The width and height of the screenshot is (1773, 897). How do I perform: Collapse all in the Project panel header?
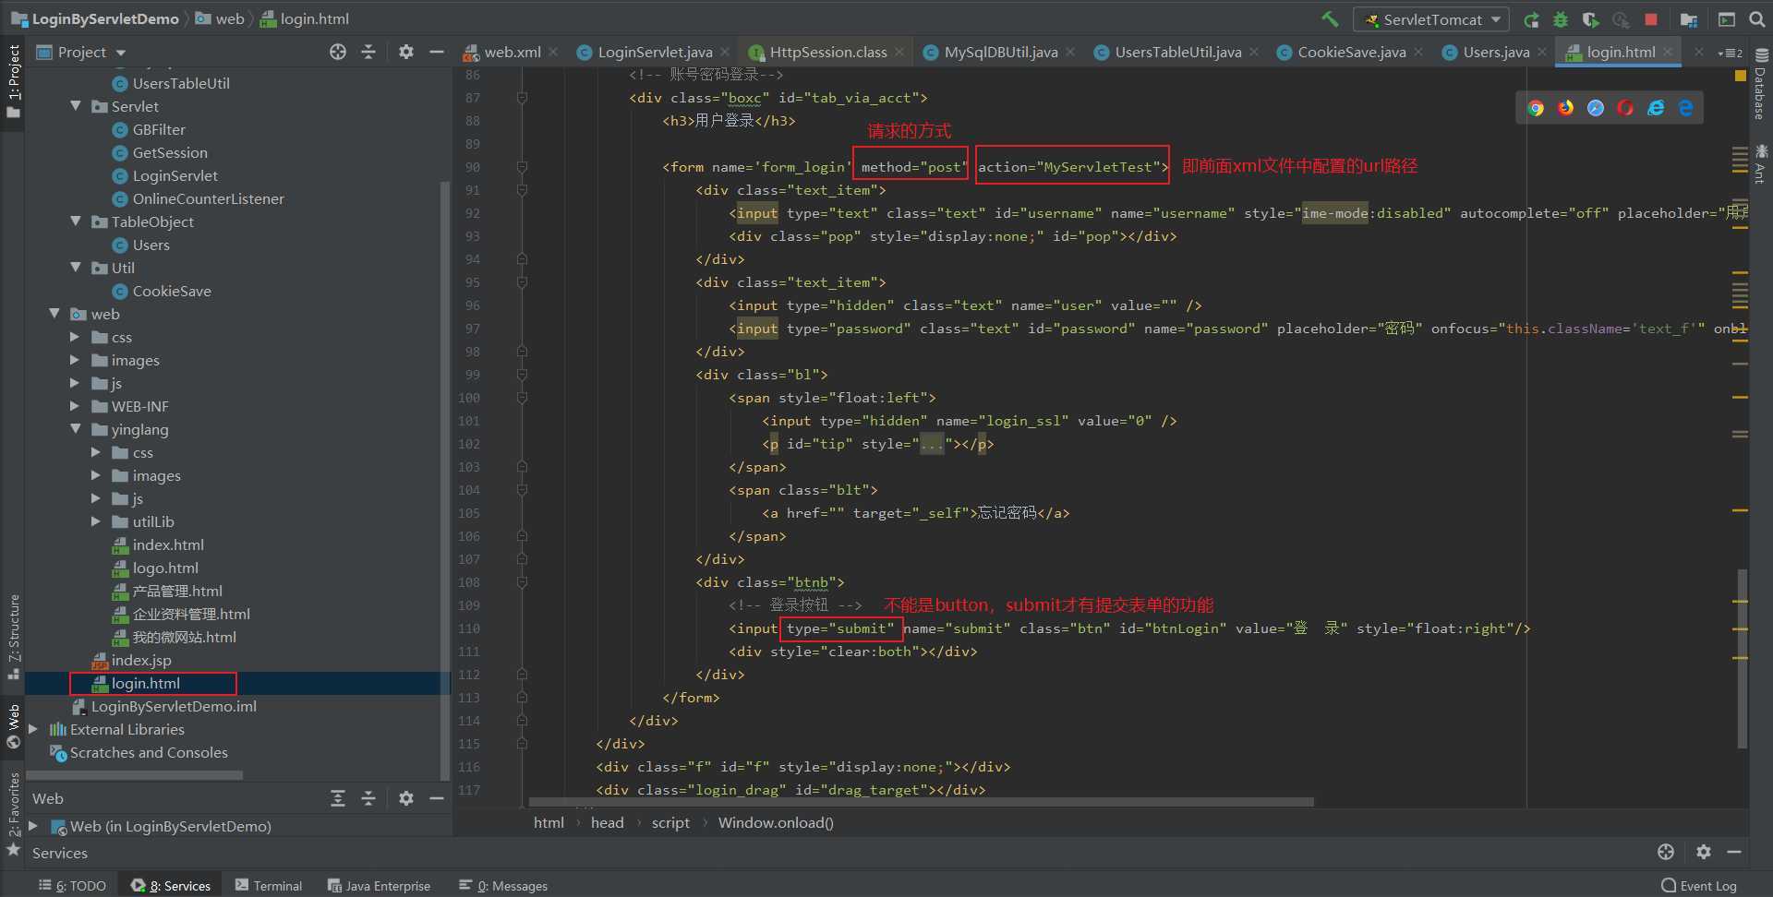pos(368,52)
